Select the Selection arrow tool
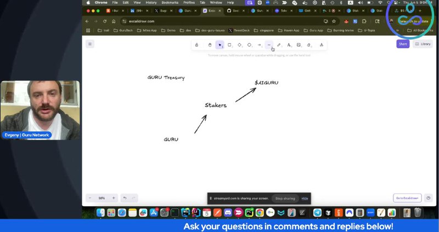Screen dimensions: 439x232 (220, 45)
